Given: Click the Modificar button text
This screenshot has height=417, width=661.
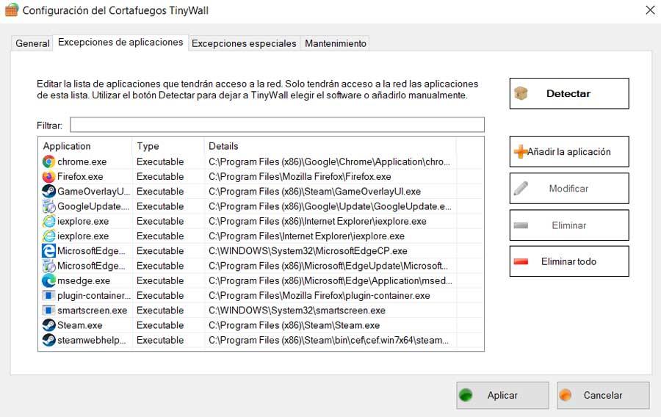Looking at the screenshot, I should [x=568, y=189].
